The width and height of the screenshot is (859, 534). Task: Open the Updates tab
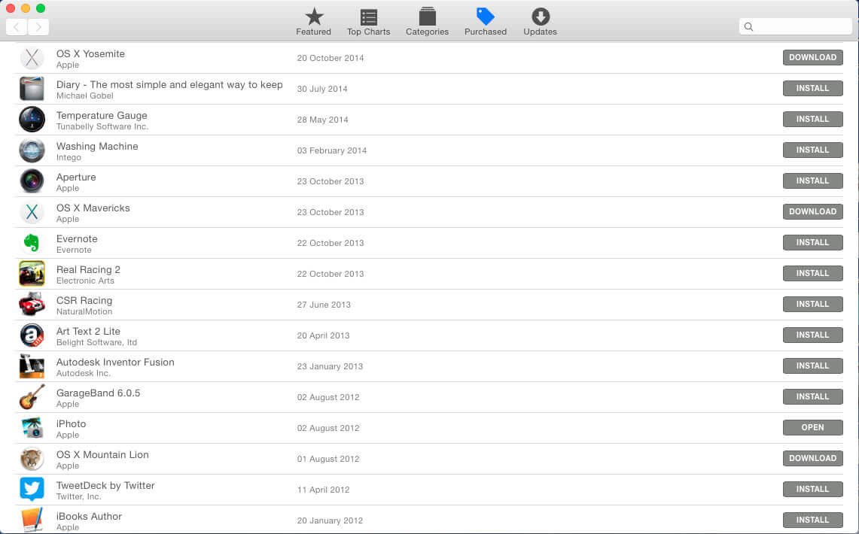(540, 22)
